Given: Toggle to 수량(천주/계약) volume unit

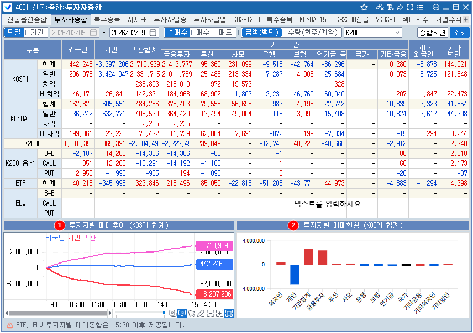Looking at the screenshot, I should coord(313,33).
